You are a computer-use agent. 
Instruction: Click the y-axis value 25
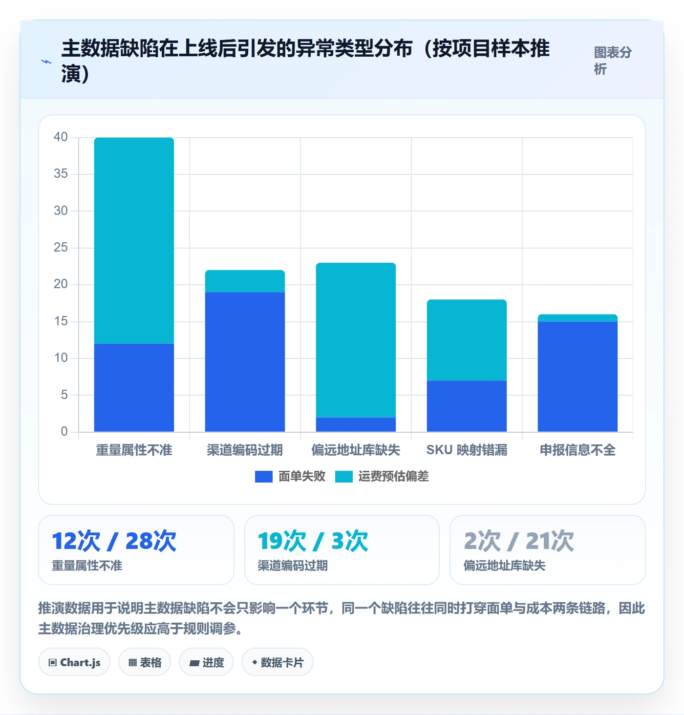click(x=61, y=248)
